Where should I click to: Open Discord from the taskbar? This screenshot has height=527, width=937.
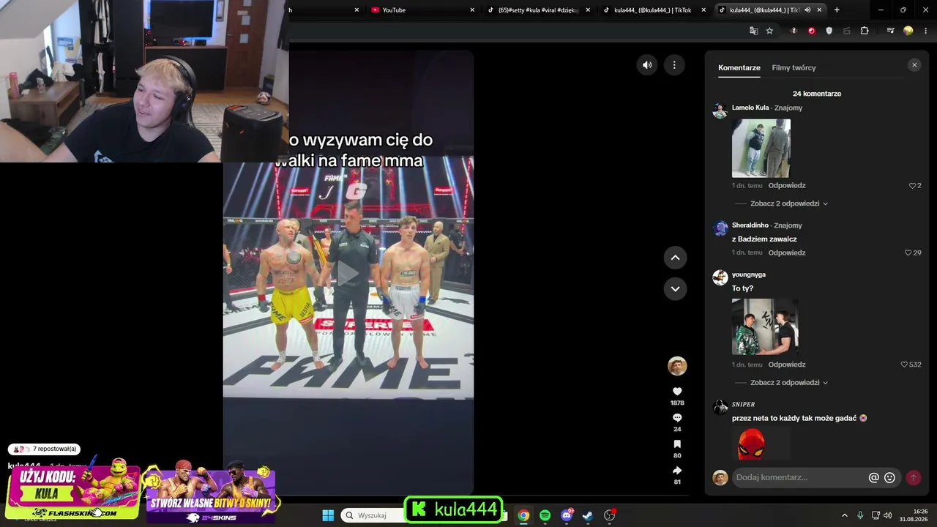click(x=567, y=515)
